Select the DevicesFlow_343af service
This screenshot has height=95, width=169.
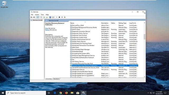pyautogui.click(x=104, y=25)
